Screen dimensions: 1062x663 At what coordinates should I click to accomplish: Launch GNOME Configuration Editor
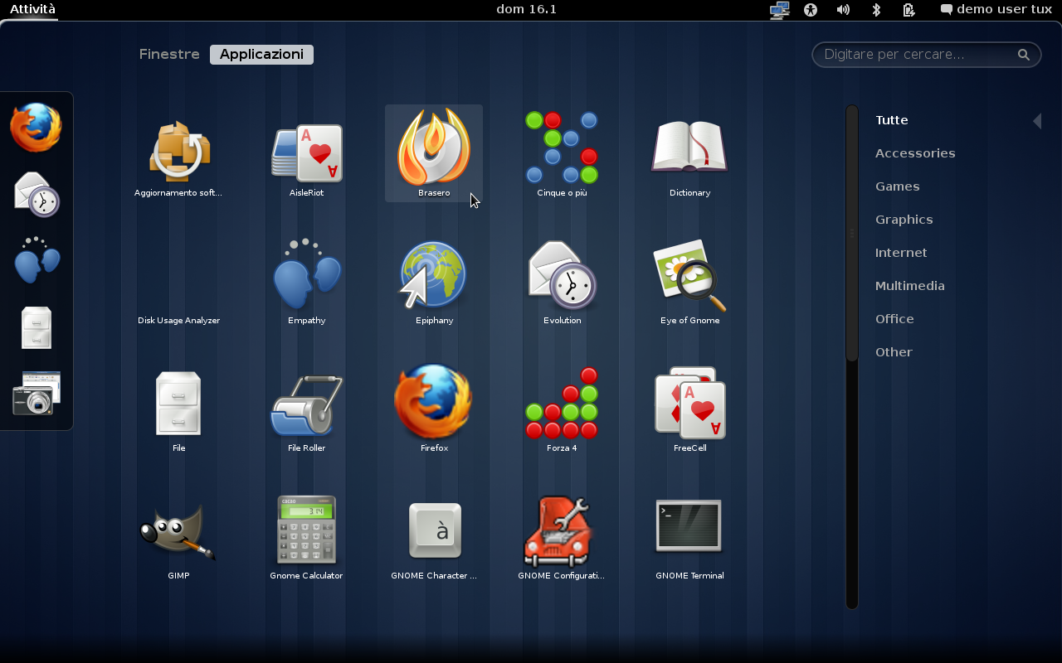coord(562,537)
